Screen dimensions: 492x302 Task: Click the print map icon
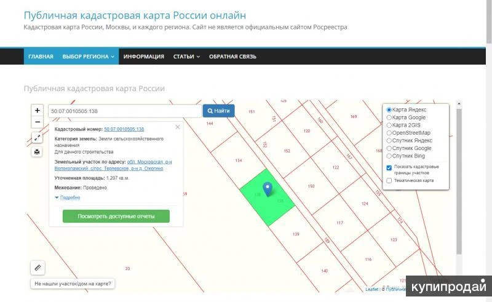click(38, 151)
